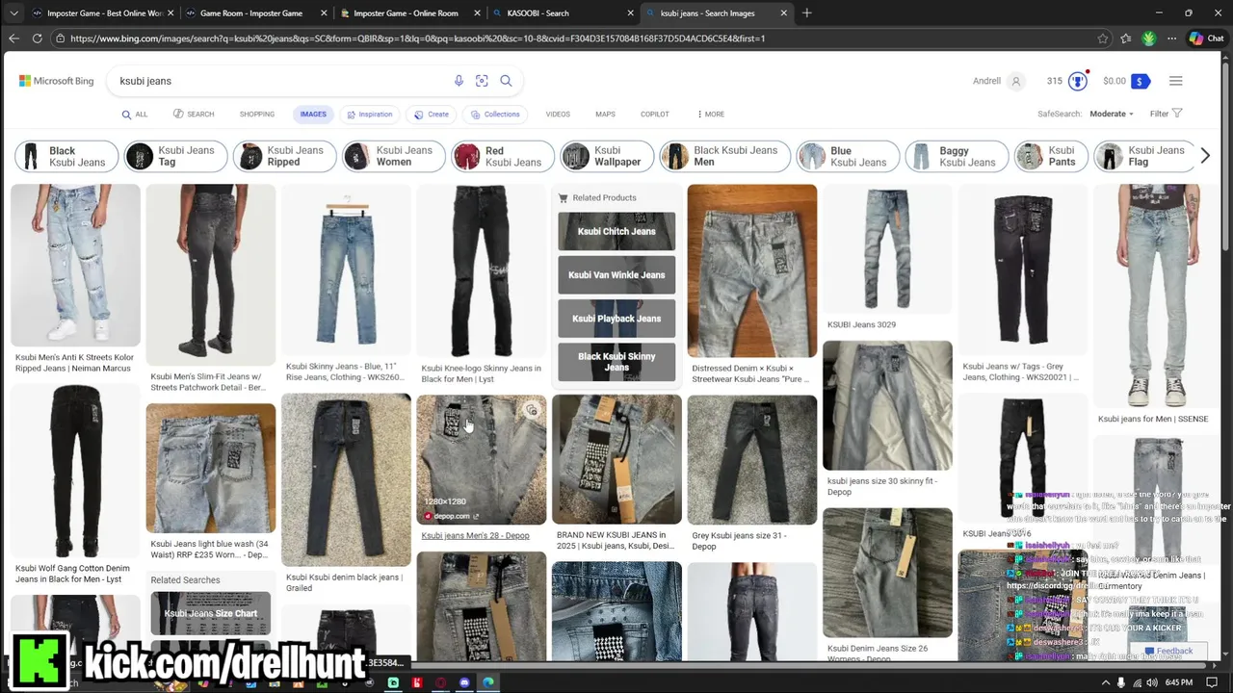
Task: Open depop.com source link on hovered image
Action: (451, 516)
